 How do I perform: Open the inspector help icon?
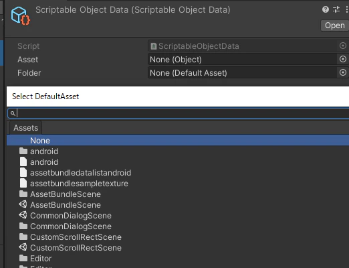[x=326, y=9]
